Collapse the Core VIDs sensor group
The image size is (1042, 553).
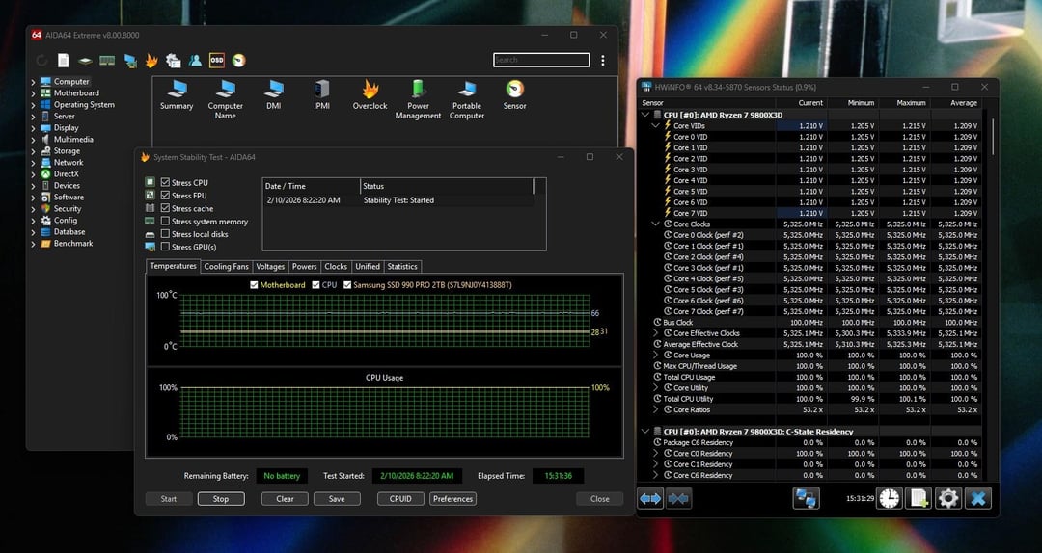[656, 125]
